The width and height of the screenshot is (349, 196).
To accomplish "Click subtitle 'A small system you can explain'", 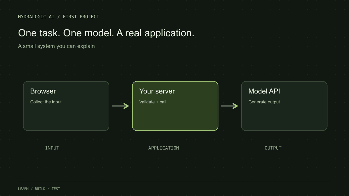I will point(56,46).
